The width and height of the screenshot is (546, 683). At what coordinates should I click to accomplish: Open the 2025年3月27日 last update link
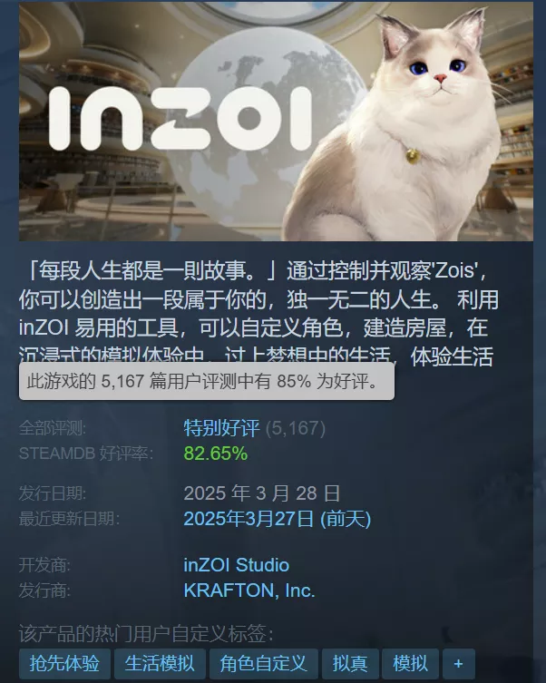tap(278, 519)
